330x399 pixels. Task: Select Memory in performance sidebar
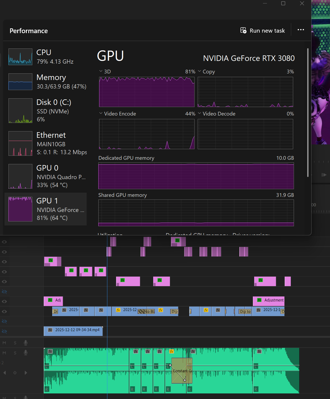pos(46,82)
